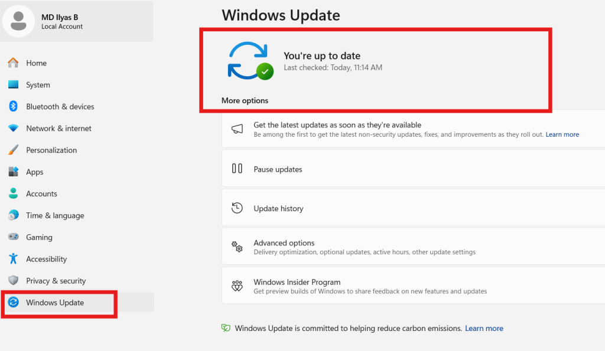Viewport: 605px width, 351px height.
Task: Click the Personalization brush icon
Action: coord(12,150)
